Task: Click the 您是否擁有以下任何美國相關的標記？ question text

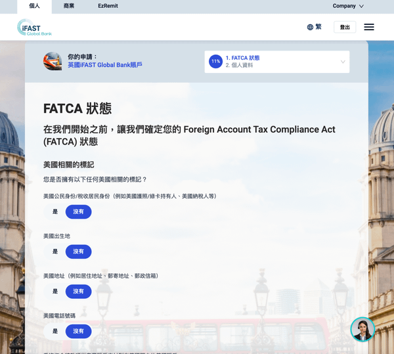Action: click(95, 180)
